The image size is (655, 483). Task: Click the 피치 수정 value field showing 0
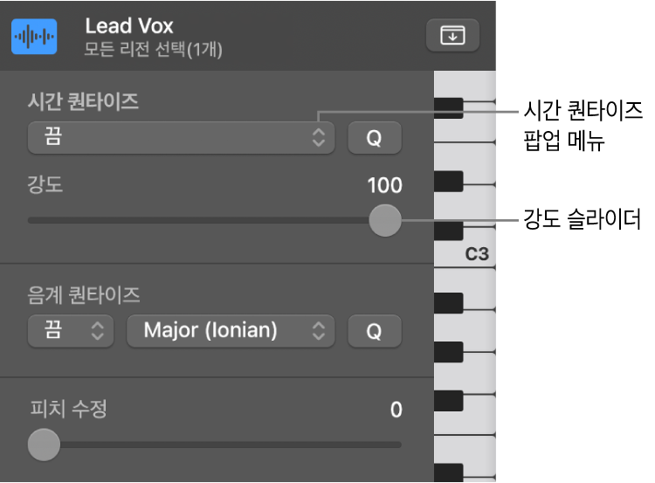(396, 409)
